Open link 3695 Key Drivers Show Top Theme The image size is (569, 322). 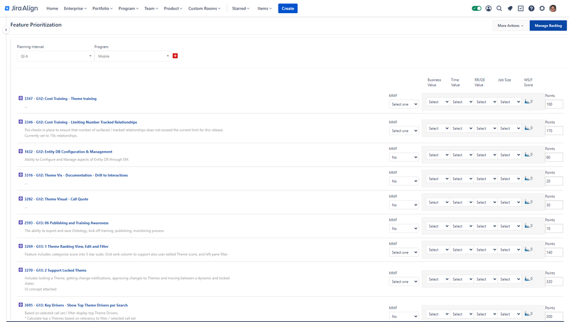pos(76,305)
